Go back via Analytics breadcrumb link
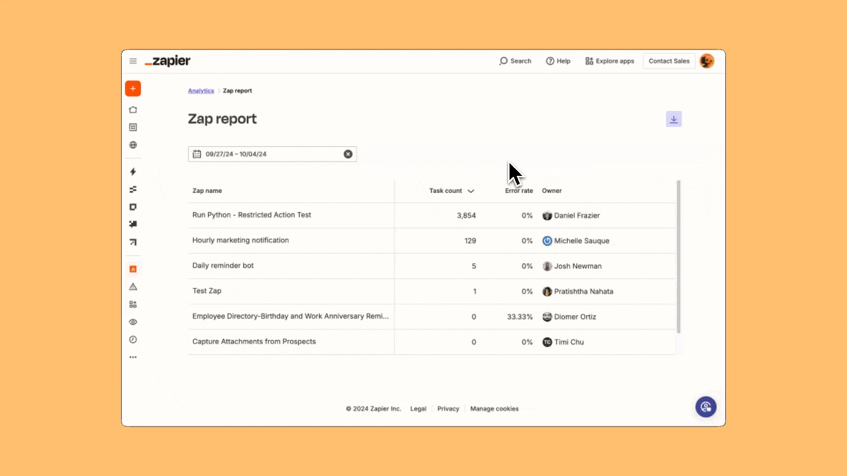The image size is (847, 476). pyautogui.click(x=201, y=91)
